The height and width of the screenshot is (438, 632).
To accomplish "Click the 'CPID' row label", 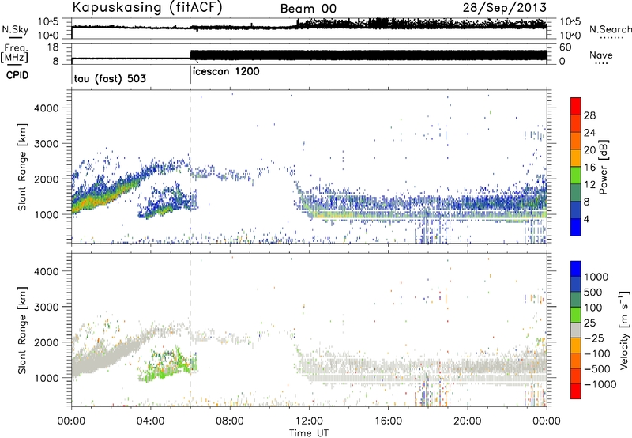I will coord(17,75).
